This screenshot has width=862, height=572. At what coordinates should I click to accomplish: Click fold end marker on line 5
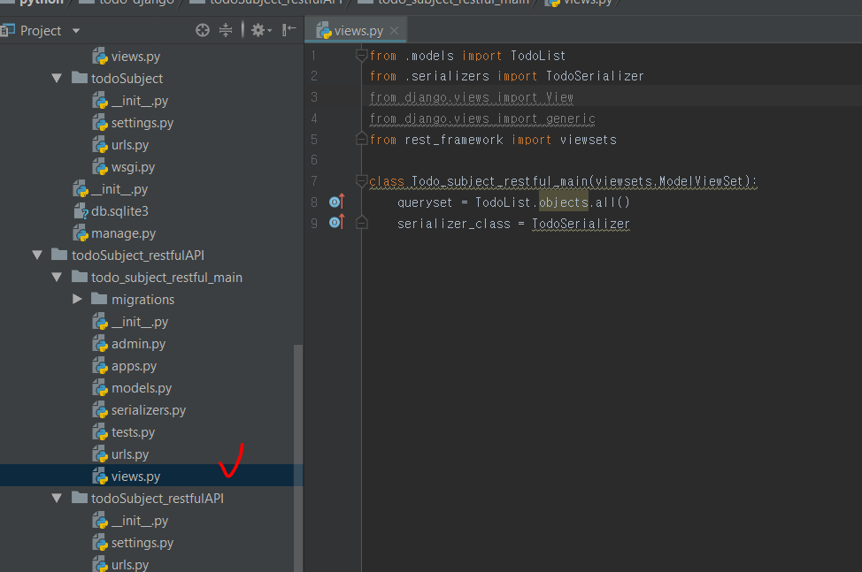click(361, 138)
